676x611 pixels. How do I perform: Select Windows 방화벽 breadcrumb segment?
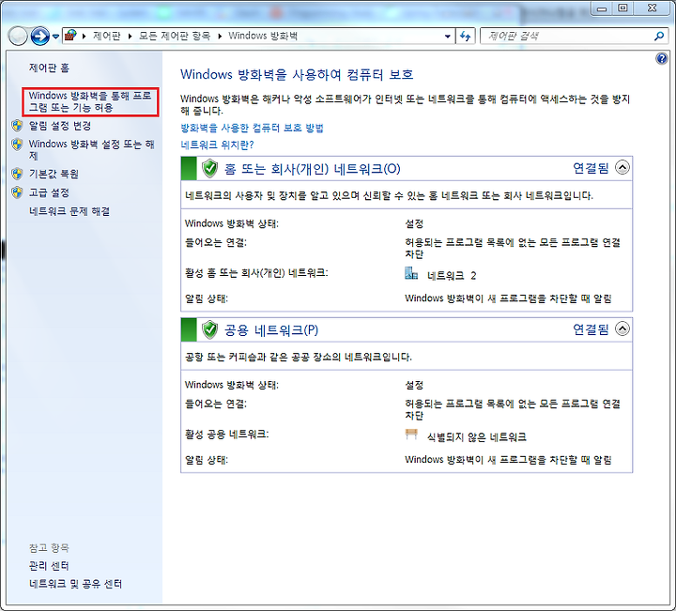(263, 36)
